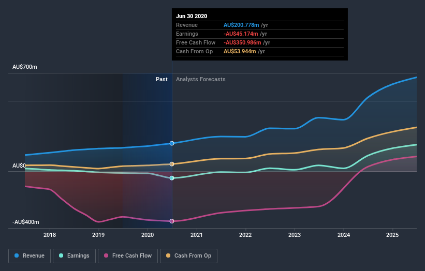Click the 'Free Cash Flow' row label in tooltip
425x271 pixels.
coord(196,42)
